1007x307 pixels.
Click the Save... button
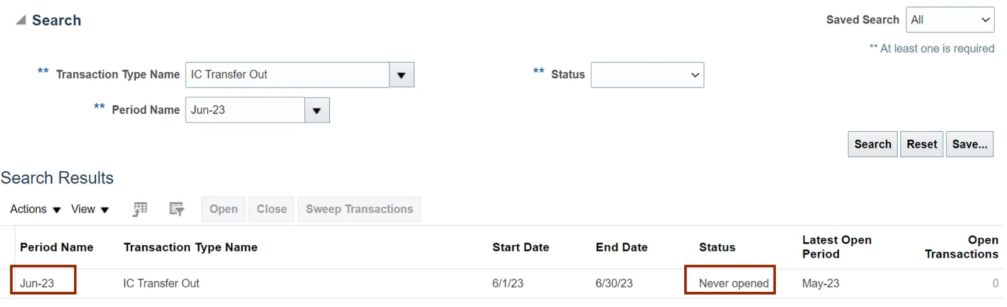point(969,144)
